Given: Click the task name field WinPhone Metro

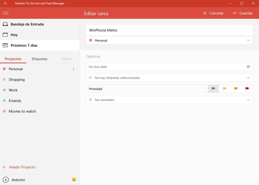Looking at the screenshot, I should 169,30.
